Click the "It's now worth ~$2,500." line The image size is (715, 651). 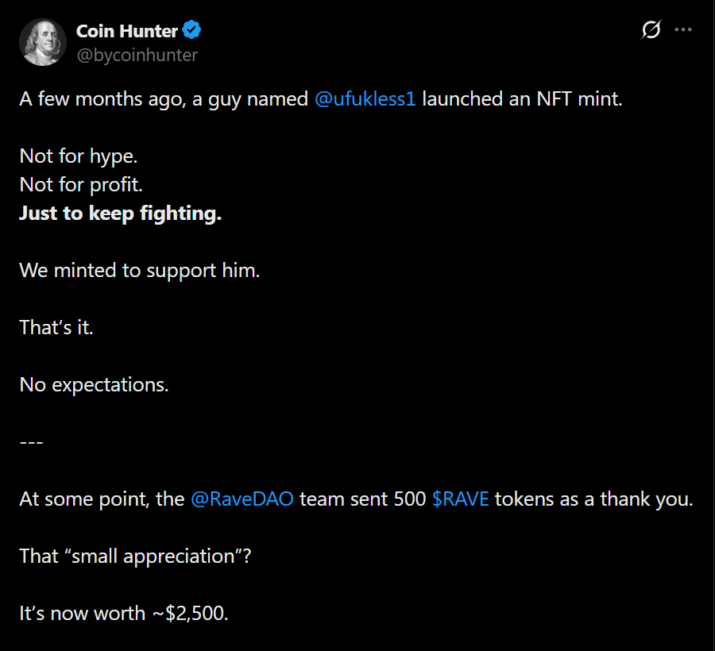124,614
